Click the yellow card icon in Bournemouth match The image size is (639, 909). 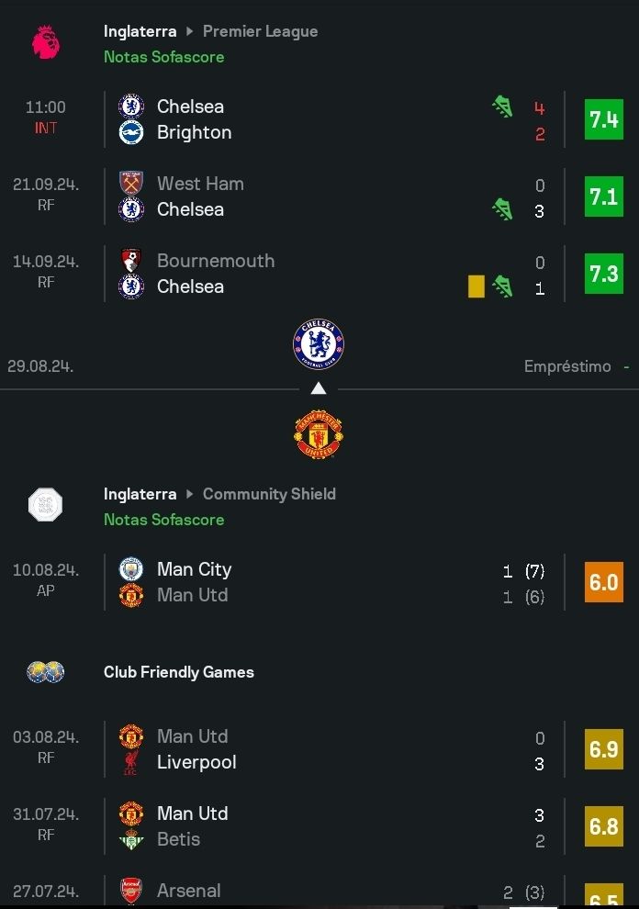click(x=476, y=286)
